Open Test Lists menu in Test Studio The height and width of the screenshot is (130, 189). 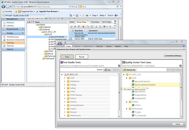[x=99, y=46]
